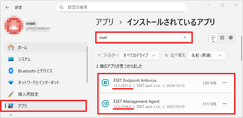243x118 pixels.
Task: Clear the eset search text with X
Action: click(x=185, y=37)
